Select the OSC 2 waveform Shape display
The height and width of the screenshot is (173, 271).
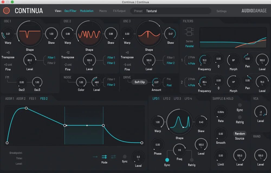click(89, 34)
